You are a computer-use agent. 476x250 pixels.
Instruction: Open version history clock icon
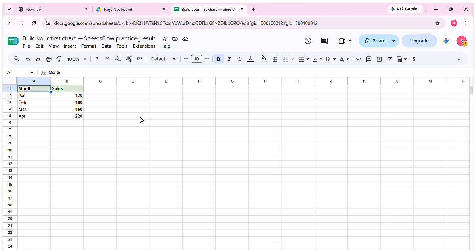click(x=308, y=41)
